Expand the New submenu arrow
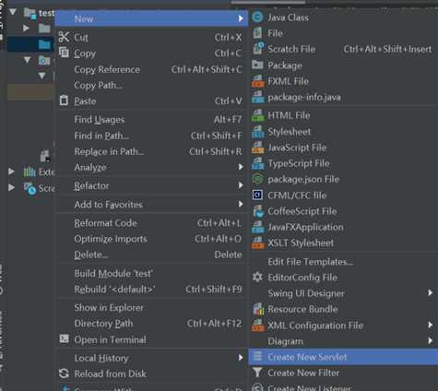 click(x=241, y=18)
